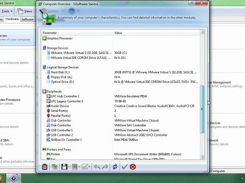Viewport: 245px width, 183px height.
Task: Click '30GB (C:)' value cell
Action: [121, 53]
